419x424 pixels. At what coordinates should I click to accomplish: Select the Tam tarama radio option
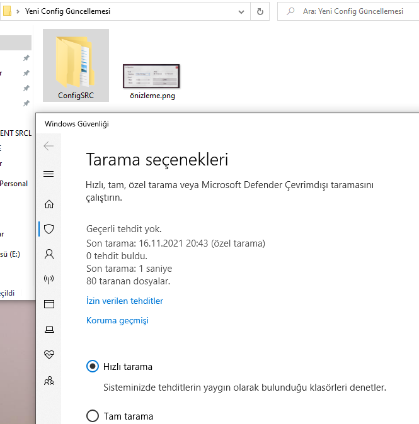click(93, 416)
